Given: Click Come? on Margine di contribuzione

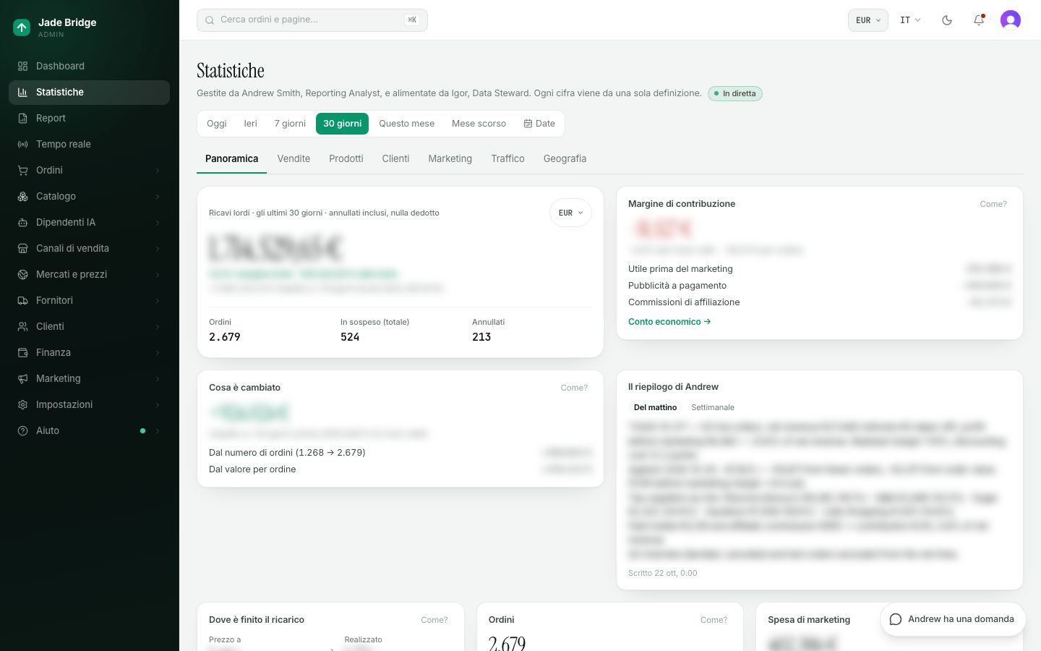Looking at the screenshot, I should click(993, 204).
